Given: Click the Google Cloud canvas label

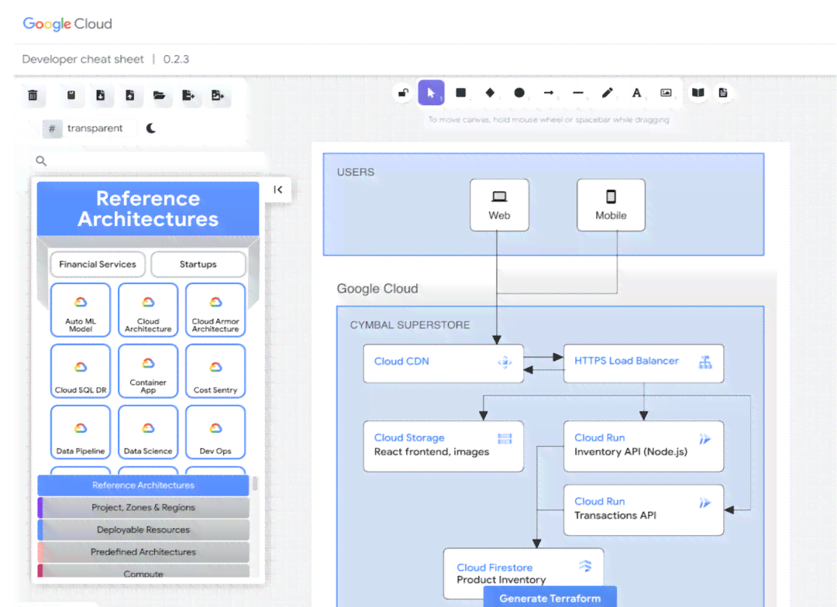Looking at the screenshot, I should [x=377, y=289].
